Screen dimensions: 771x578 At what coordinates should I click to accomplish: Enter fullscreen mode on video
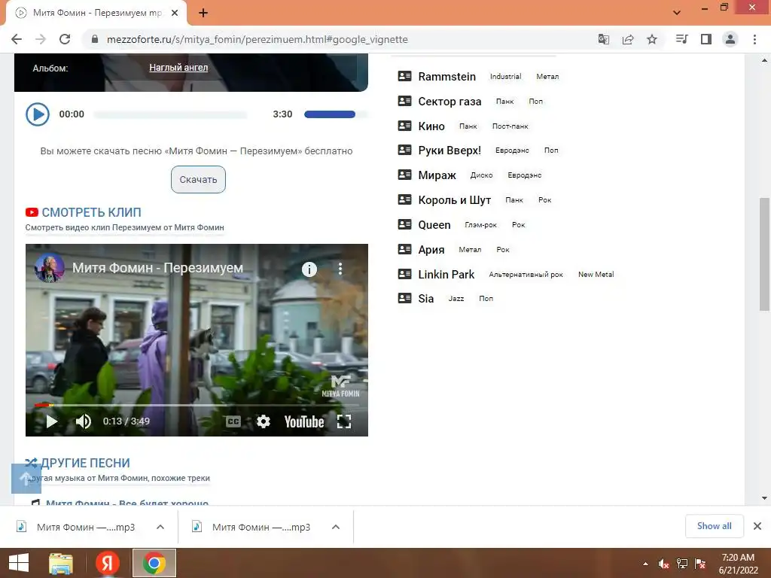coord(343,421)
